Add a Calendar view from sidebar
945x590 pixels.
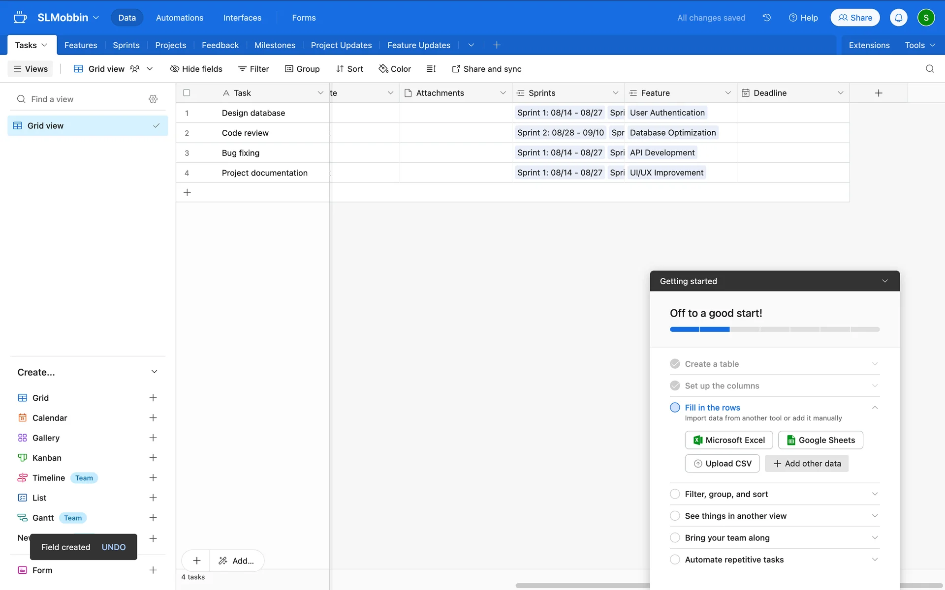[x=153, y=418]
